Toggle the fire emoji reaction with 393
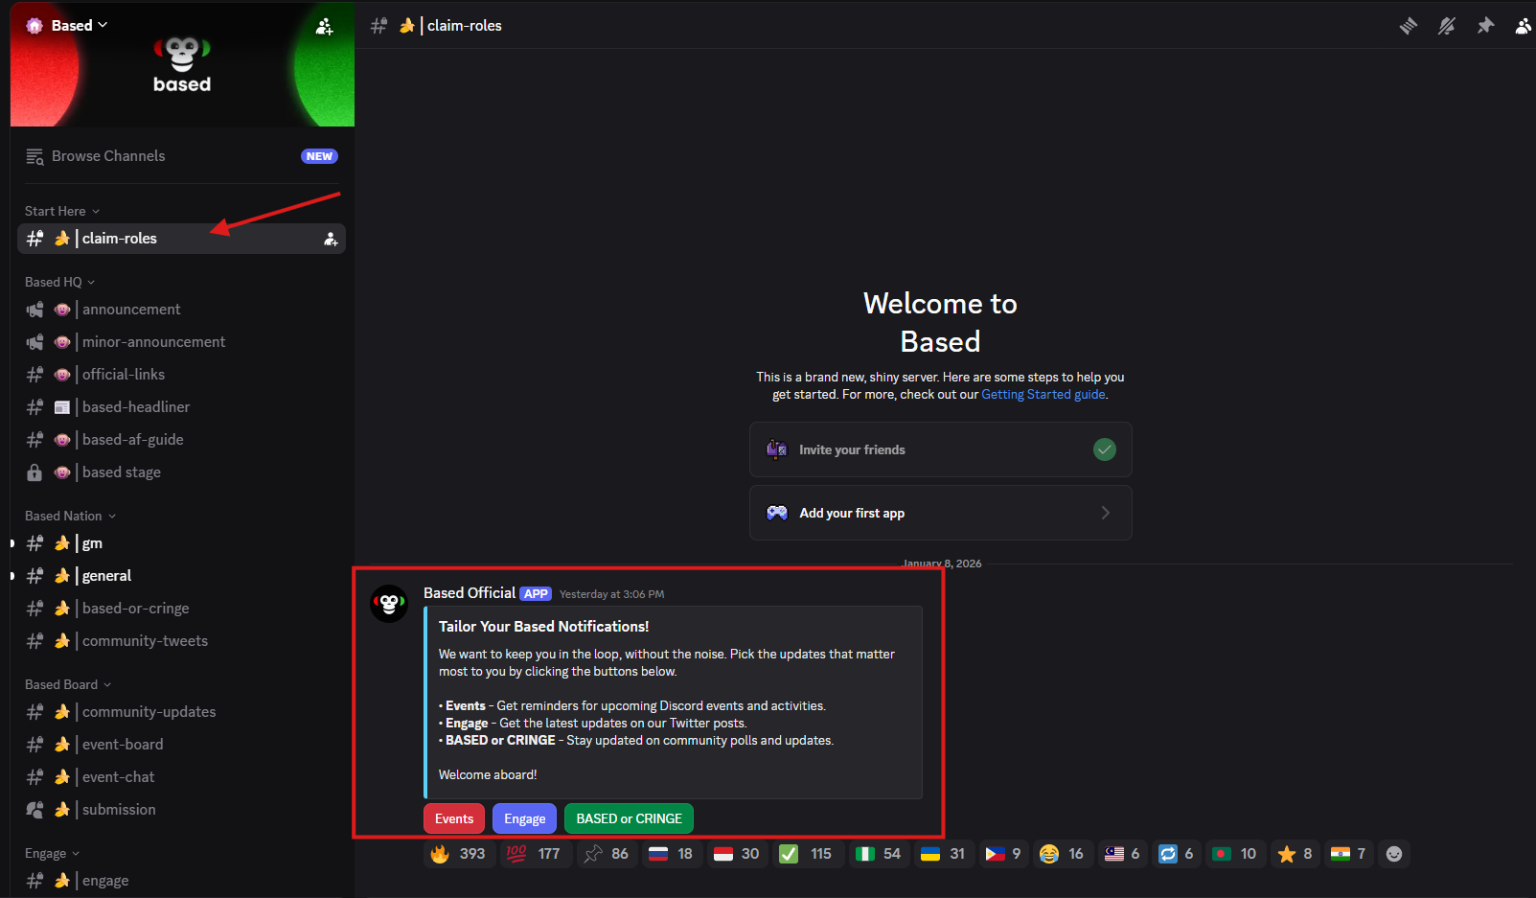Image resolution: width=1536 pixels, height=898 pixels. pyautogui.click(x=459, y=854)
